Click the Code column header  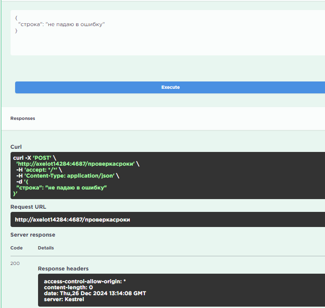pyautogui.click(x=17, y=248)
